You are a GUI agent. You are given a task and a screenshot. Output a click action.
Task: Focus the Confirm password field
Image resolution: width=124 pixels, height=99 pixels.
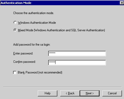coord(77,63)
